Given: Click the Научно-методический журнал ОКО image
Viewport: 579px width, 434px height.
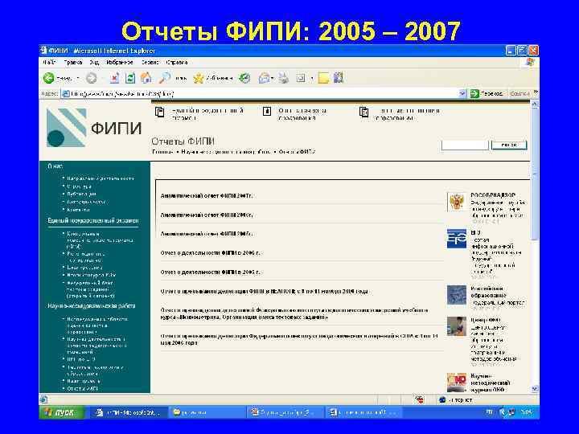Looking at the screenshot, I should point(457,383).
